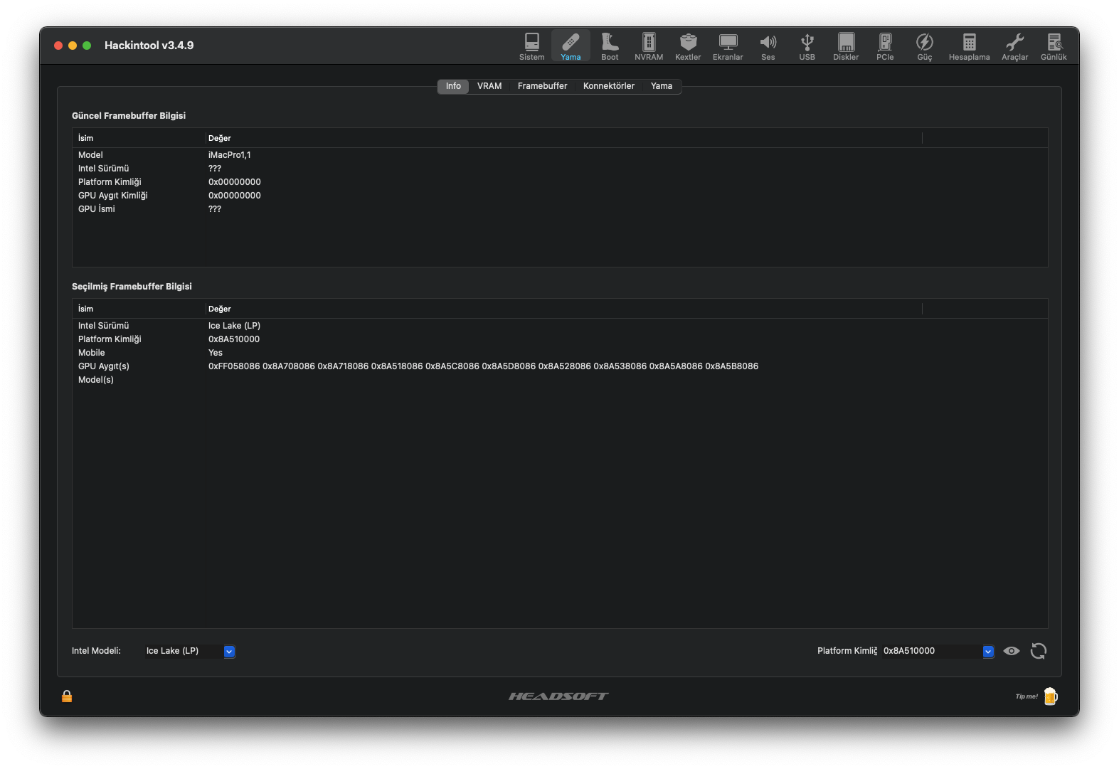Image resolution: width=1119 pixels, height=769 pixels.
Task: Open the Günlük log section
Action: (1054, 46)
